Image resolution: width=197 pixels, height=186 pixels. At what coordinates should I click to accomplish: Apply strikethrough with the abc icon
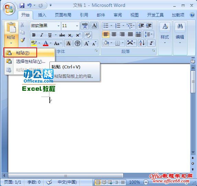pyautogui.click(x=62, y=35)
